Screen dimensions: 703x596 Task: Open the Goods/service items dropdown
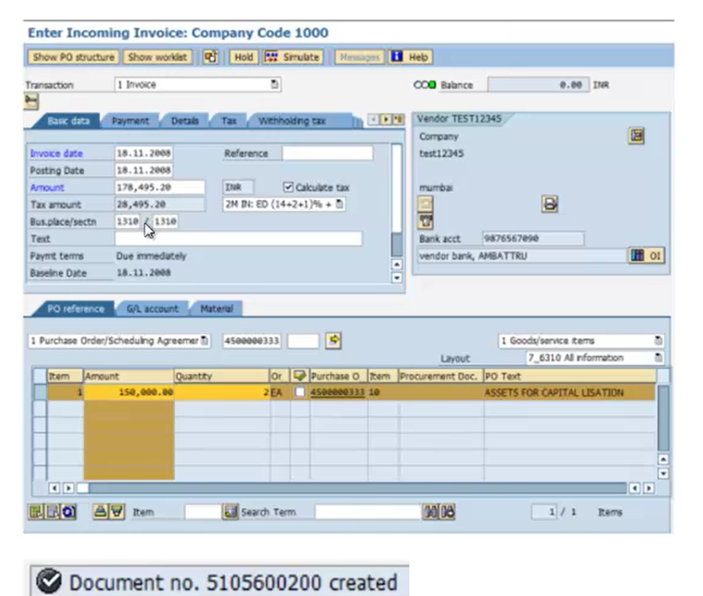pos(581,340)
